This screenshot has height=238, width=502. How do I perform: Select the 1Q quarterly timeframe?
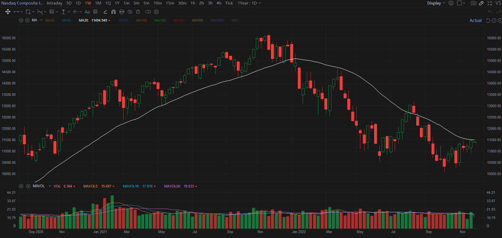(x=108, y=3)
